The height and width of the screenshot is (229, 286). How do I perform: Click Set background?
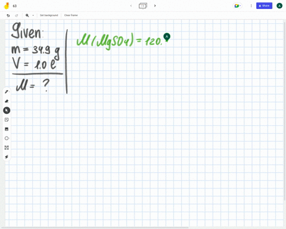point(49,16)
